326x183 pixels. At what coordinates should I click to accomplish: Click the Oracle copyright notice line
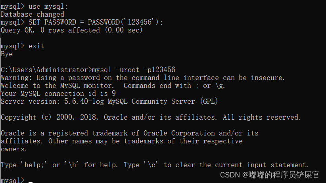pos(151,117)
